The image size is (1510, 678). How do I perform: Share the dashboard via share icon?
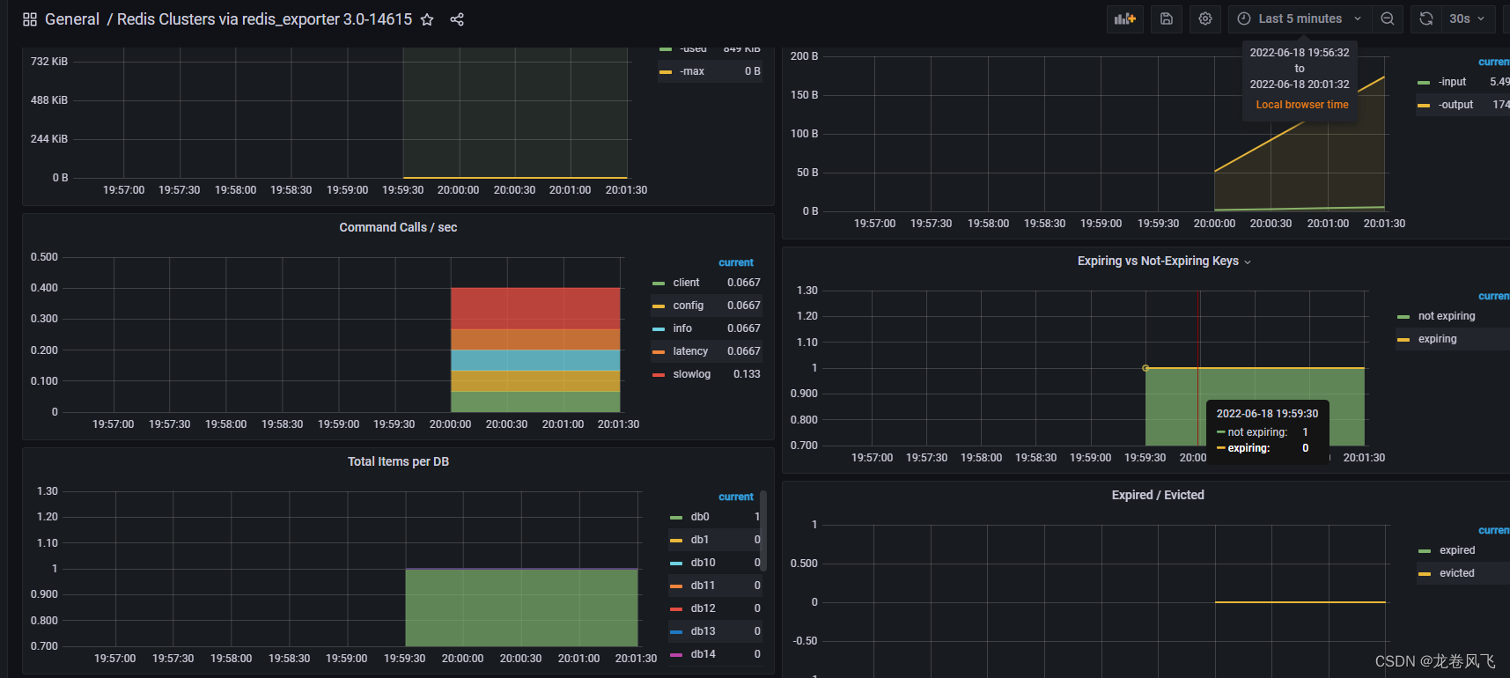[x=457, y=19]
